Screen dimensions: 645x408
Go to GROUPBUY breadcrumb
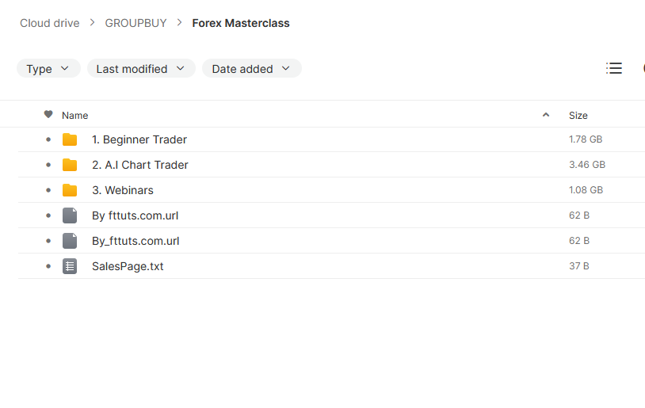(x=135, y=23)
